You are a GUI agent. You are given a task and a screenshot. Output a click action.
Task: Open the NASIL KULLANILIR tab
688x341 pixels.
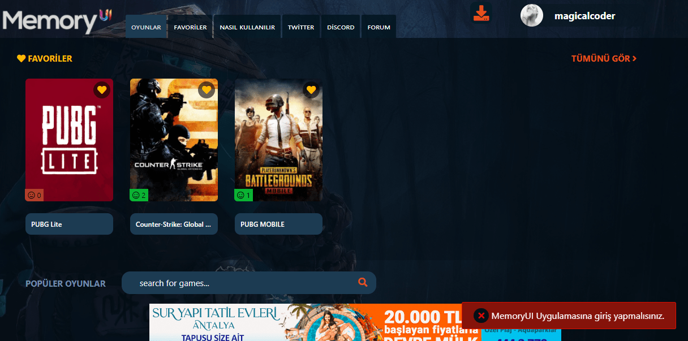247,27
